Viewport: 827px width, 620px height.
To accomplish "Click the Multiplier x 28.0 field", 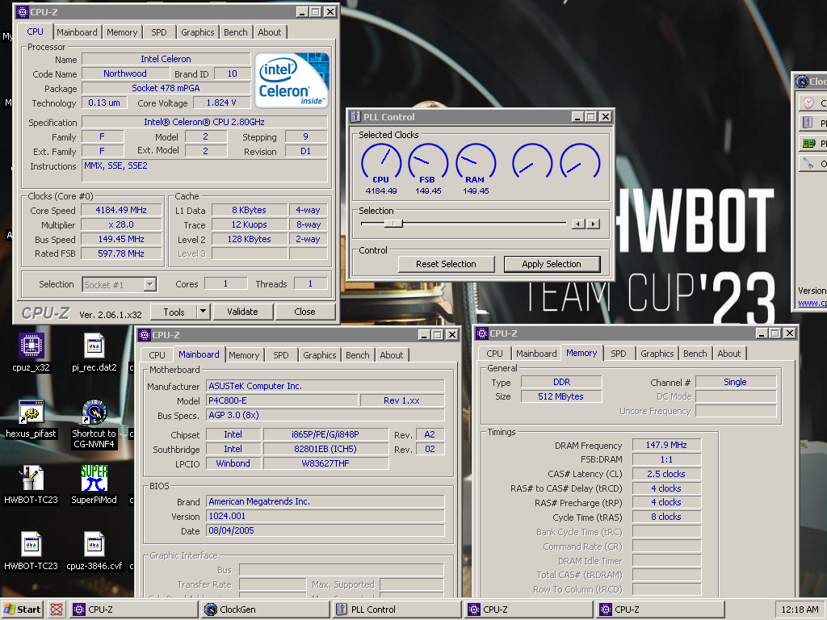I will point(121,224).
